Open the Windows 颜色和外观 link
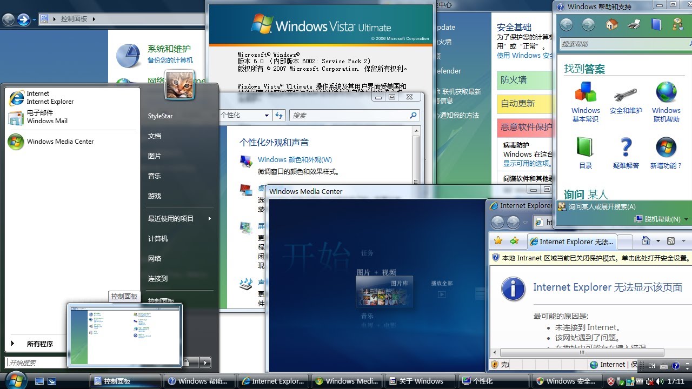Image resolution: width=692 pixels, height=389 pixels. click(x=295, y=159)
